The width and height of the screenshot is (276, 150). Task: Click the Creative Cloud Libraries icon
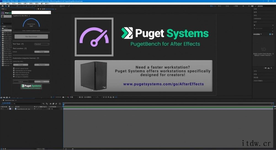click(264, 49)
